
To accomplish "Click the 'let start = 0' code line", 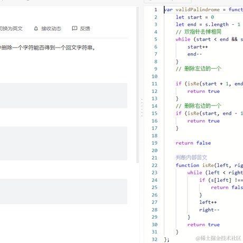I will tap(195, 17).
